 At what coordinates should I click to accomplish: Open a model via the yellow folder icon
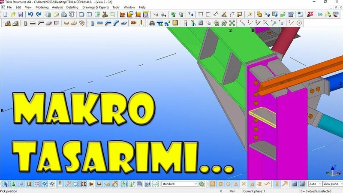point(13,15)
